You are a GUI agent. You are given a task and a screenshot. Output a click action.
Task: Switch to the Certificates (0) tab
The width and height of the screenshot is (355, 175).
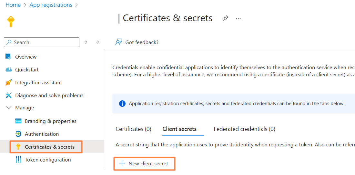tap(133, 129)
